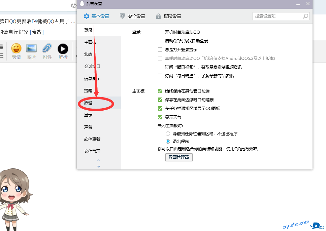This screenshot has height=231, width=326.
Task: Switch to 权限设置 tab
Action: 168,16
